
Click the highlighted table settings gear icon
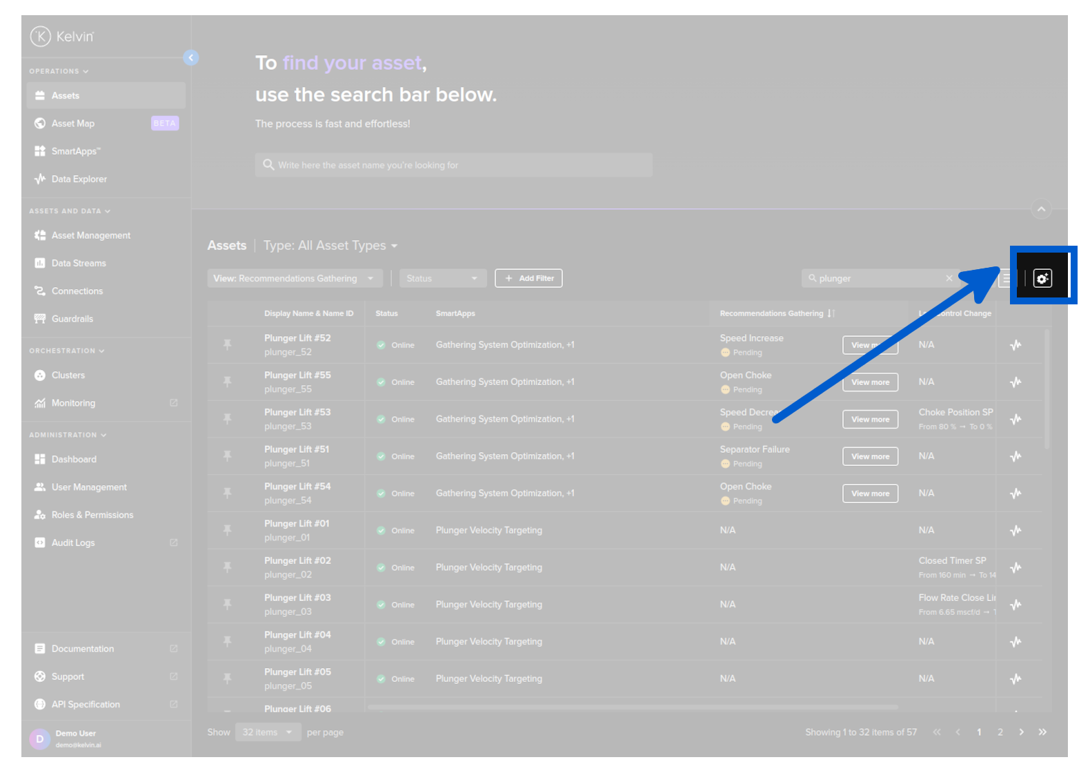point(1042,278)
